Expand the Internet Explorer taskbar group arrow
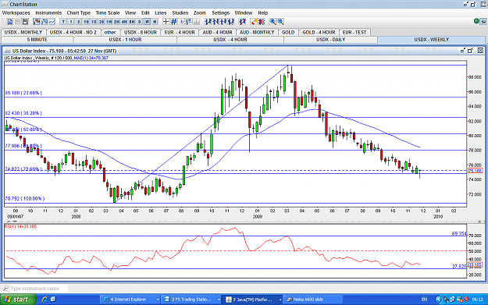The height and width of the screenshot is (305, 488). (158, 300)
